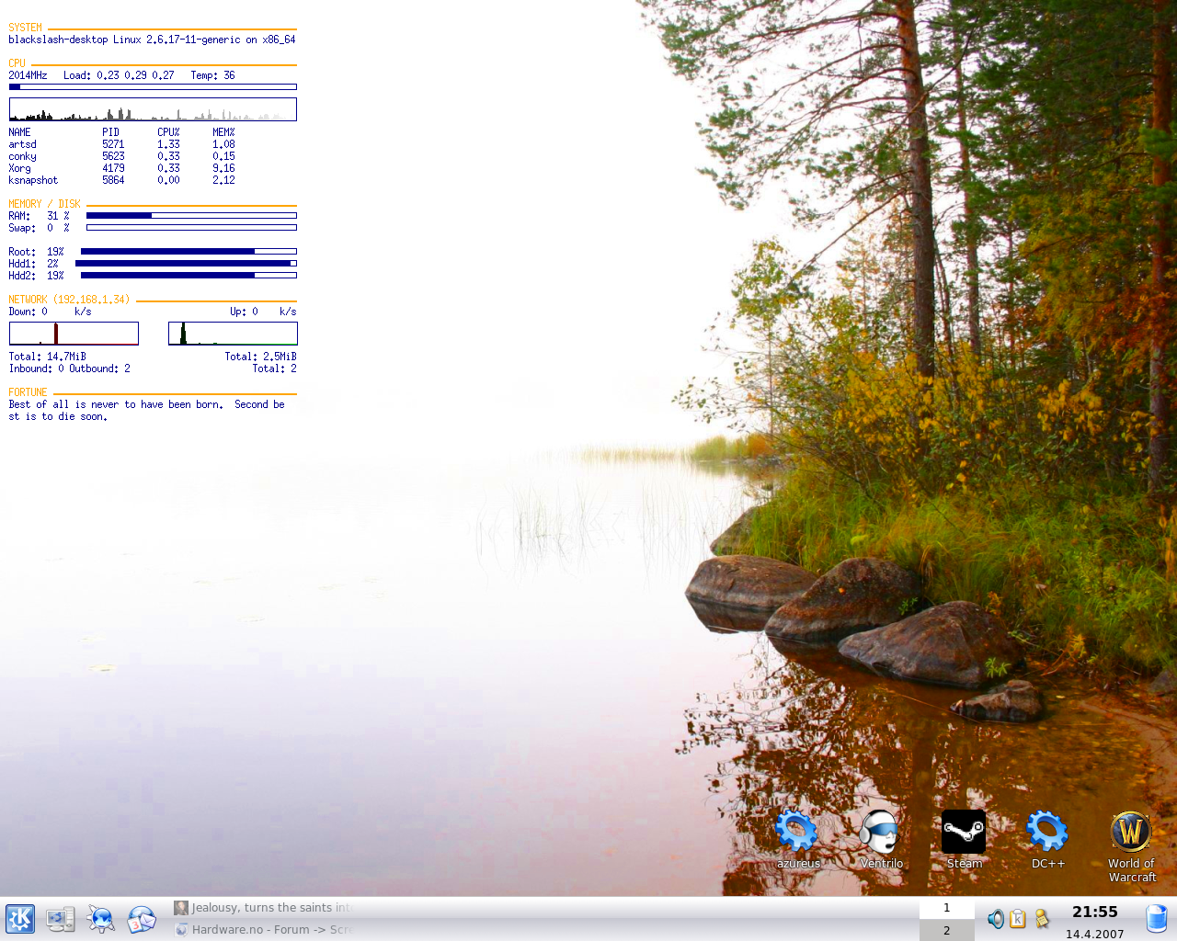Click the 'Inbound: 0 Outbound: 2' line
The image size is (1177, 941).
[69, 368]
